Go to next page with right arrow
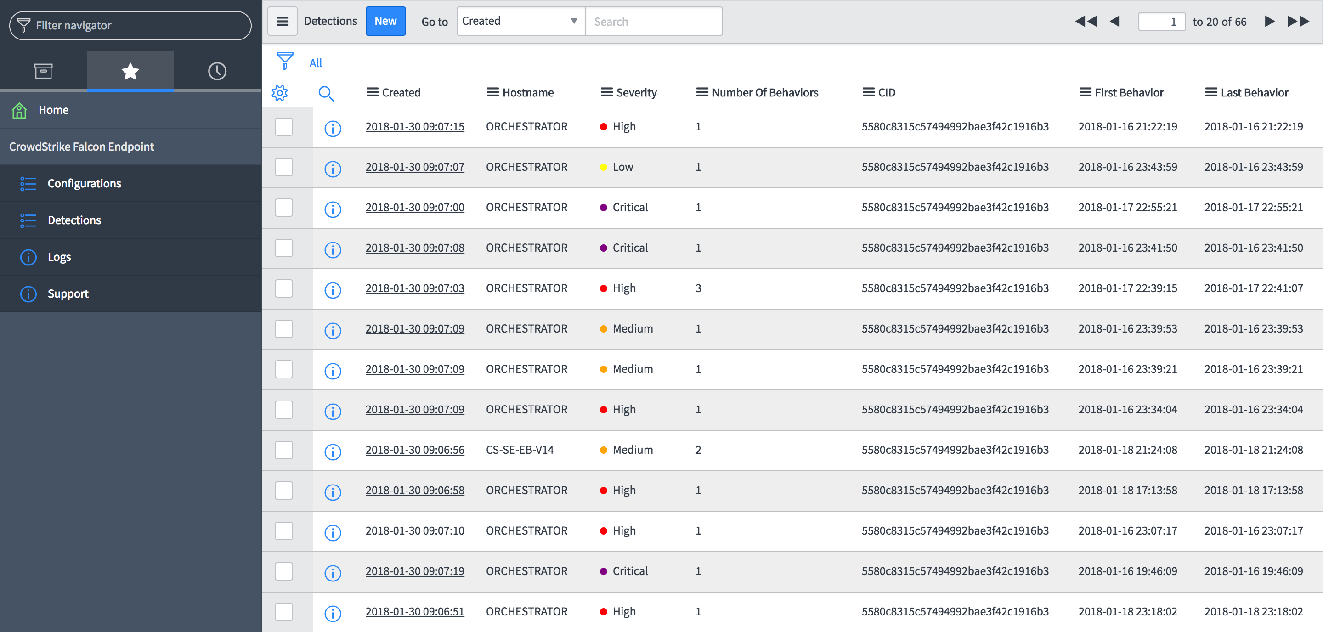 [1269, 22]
